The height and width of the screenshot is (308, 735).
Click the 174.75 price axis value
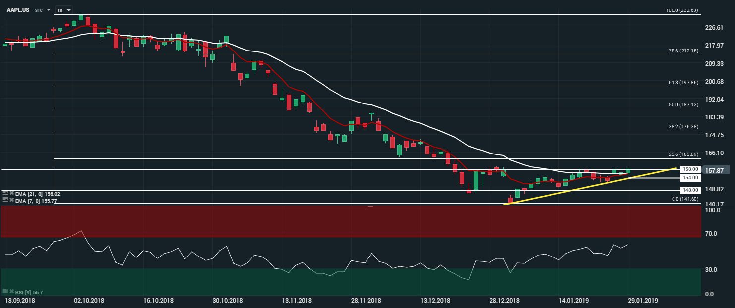[x=714, y=135]
